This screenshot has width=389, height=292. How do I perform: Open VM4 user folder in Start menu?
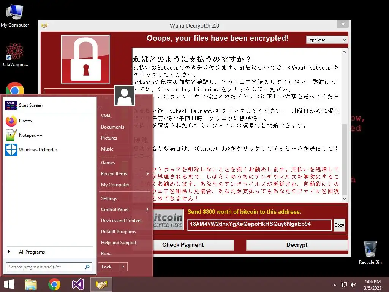click(106, 116)
